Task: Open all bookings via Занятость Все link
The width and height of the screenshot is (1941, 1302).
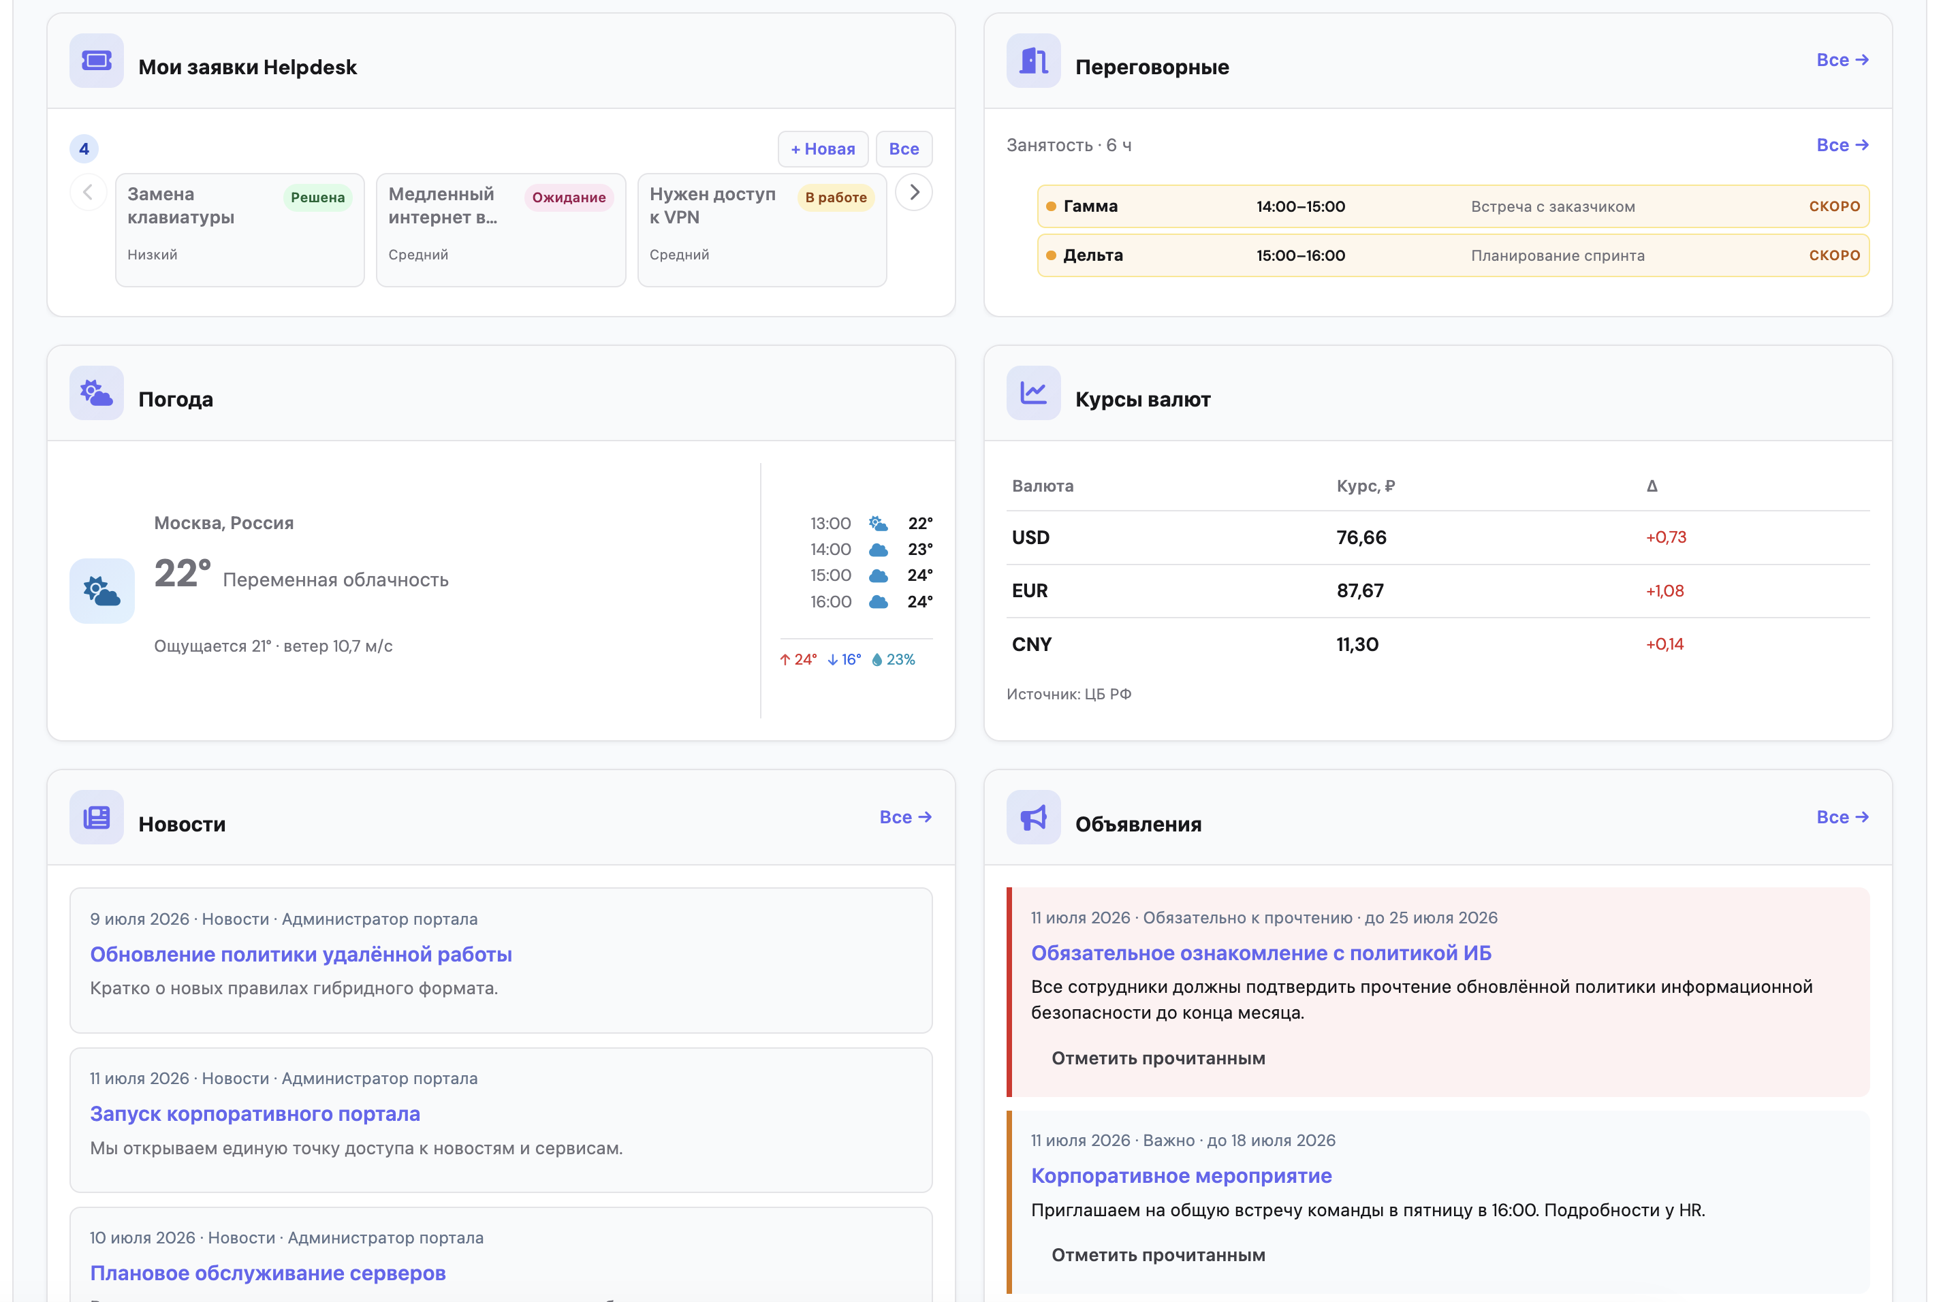Action: (1842, 145)
